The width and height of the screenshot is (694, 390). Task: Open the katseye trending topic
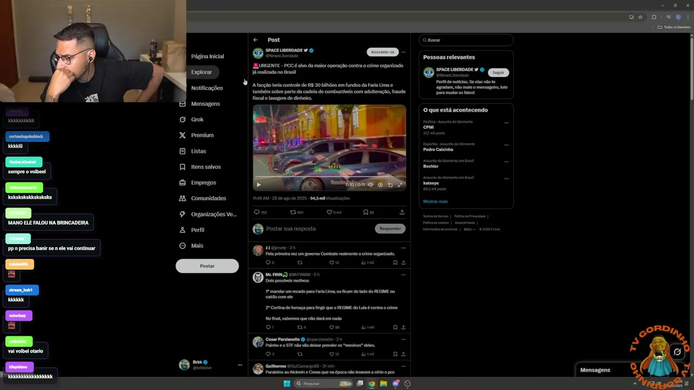(431, 183)
